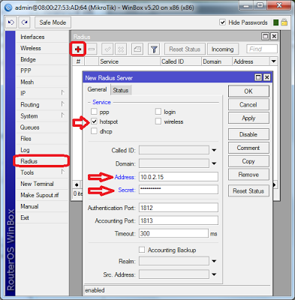This screenshot has width=295, height=300.
Task: Click the red plus add button
Action: [78, 49]
